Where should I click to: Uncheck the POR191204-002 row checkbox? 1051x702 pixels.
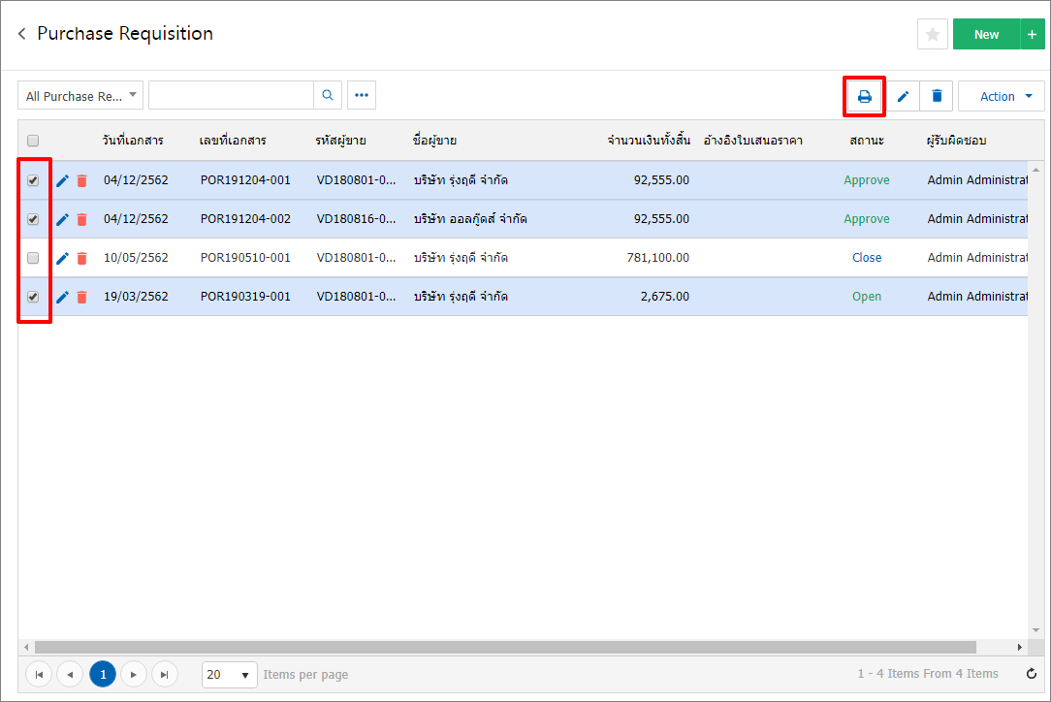33,219
